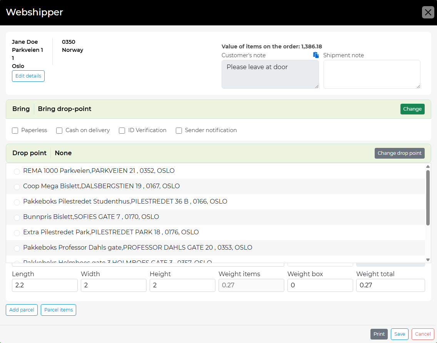Click into the Shipment note text area
437x343 pixels.
pos(372,74)
